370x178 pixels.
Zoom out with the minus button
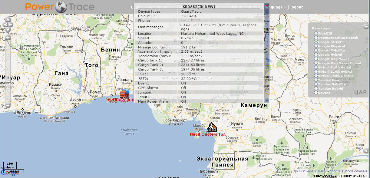click(8, 106)
